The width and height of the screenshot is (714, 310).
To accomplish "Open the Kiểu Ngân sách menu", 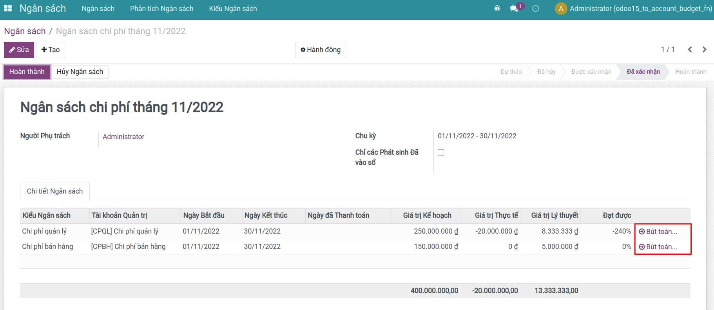I will pyautogui.click(x=233, y=8).
